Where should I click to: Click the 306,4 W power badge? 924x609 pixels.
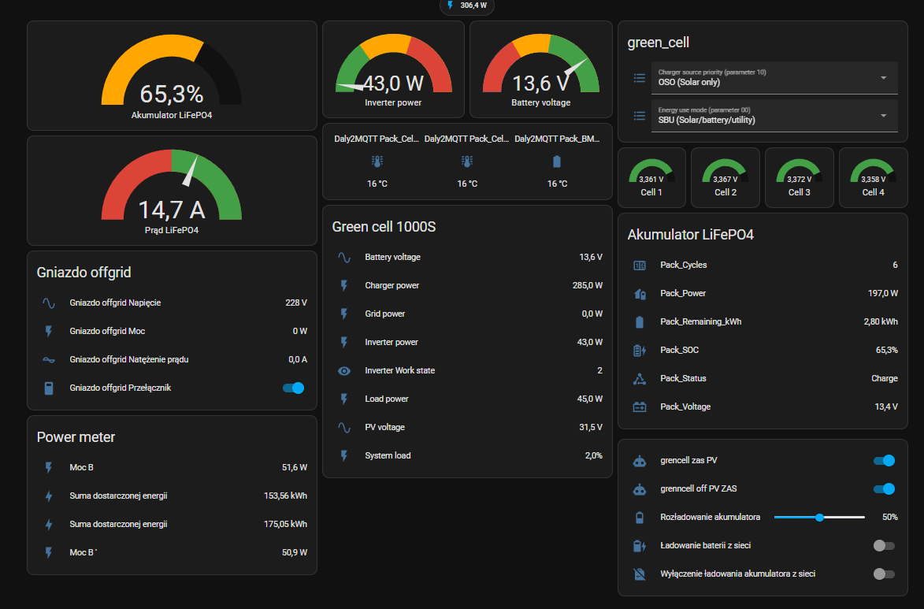click(x=466, y=6)
